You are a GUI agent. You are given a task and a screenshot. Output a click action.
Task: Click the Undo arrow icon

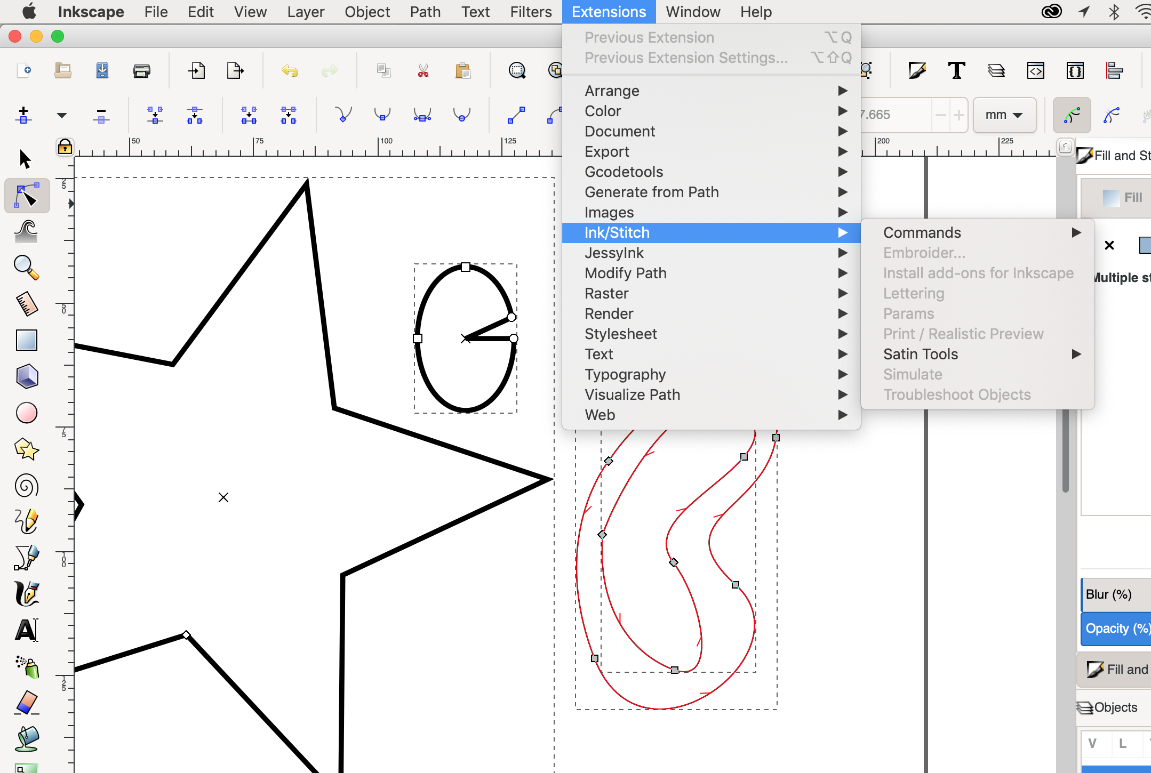click(290, 70)
